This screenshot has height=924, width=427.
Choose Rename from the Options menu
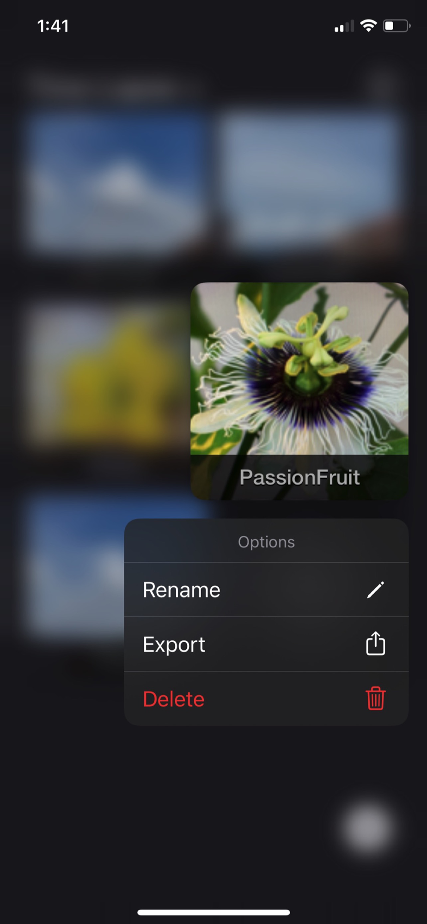click(266, 590)
